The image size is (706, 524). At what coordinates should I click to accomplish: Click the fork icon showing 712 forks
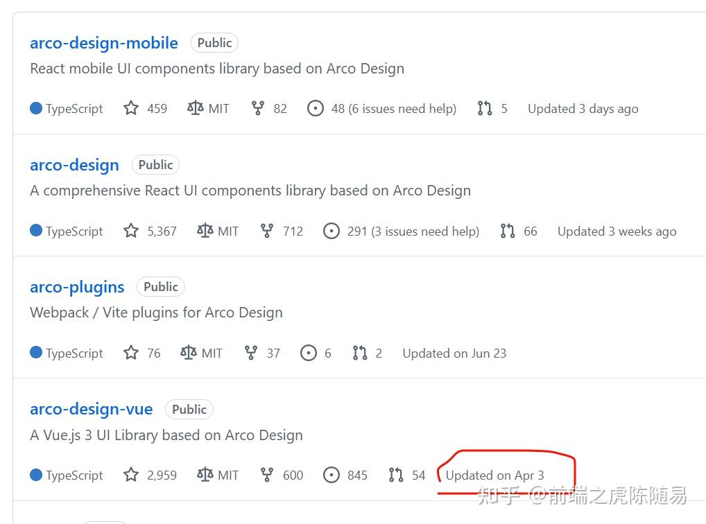[x=267, y=231]
